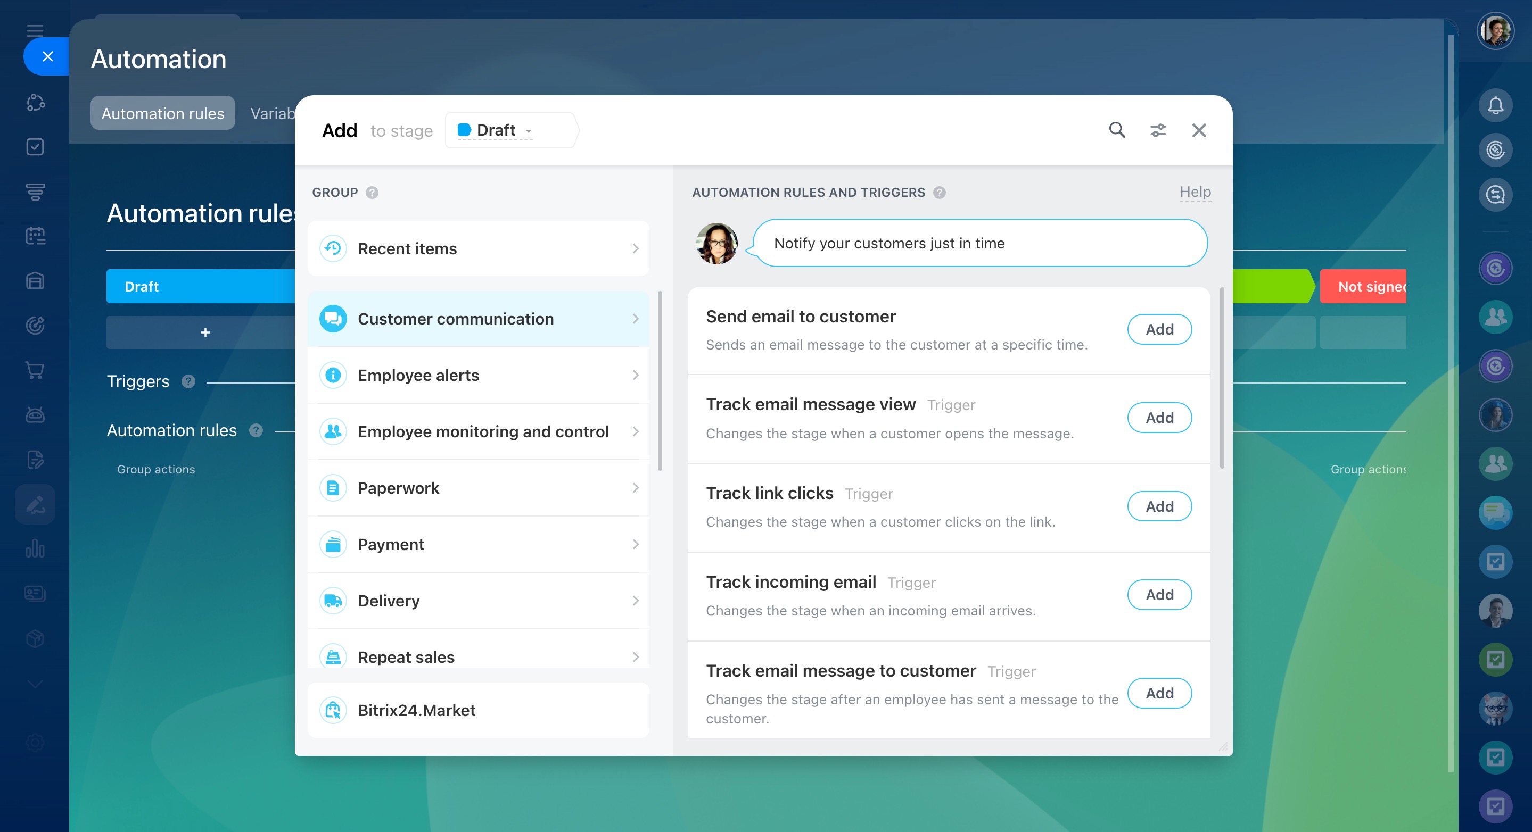1532x832 pixels.
Task: Click help icon next to Automation rules section
Action: click(256, 430)
